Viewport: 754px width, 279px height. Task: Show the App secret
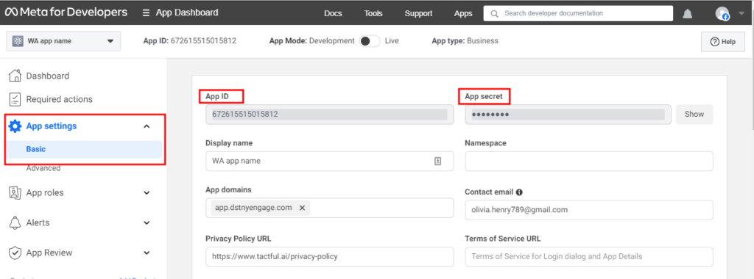click(694, 114)
